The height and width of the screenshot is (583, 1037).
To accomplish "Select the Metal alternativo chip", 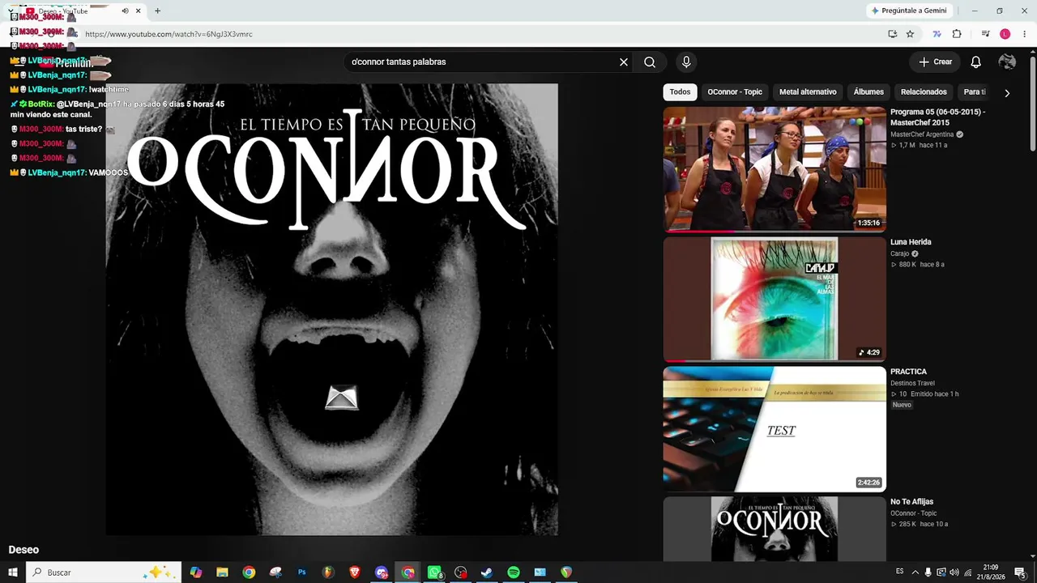I will point(808,92).
